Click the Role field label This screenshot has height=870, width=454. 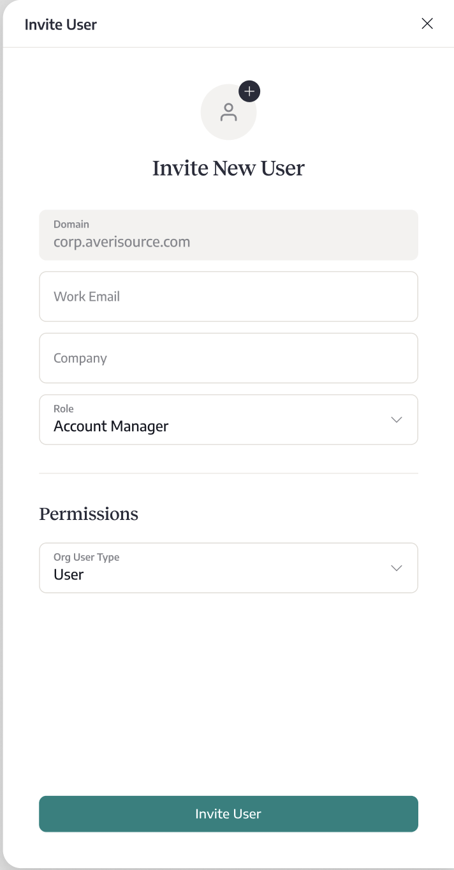[64, 409]
